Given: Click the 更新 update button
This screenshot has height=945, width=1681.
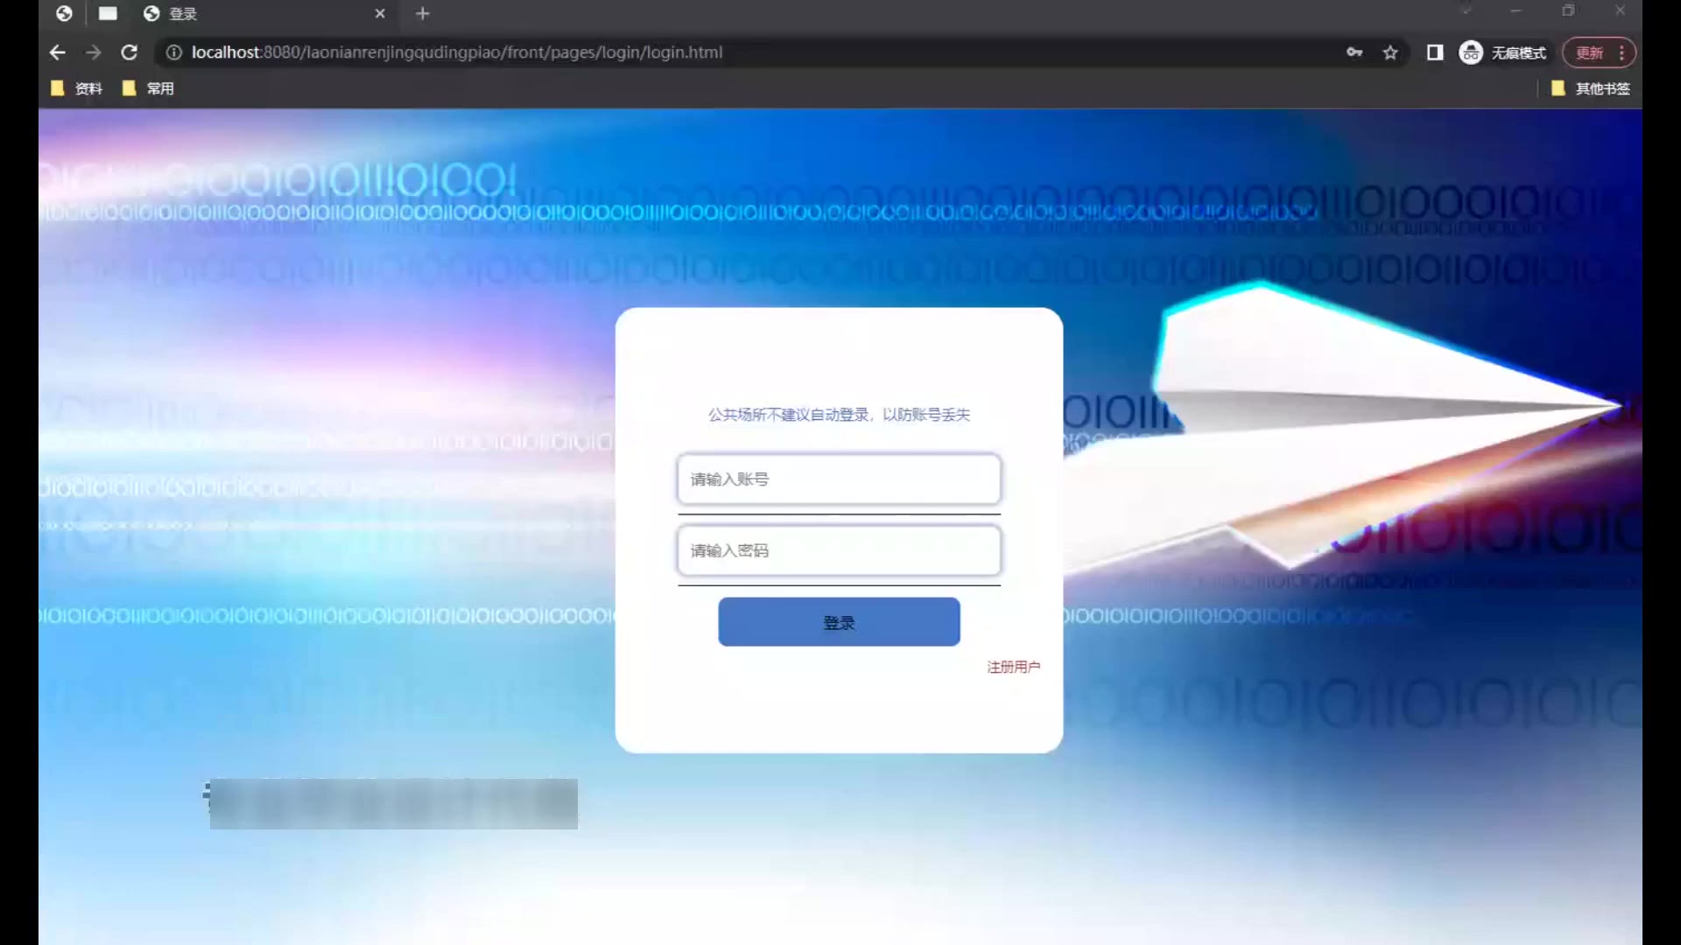Looking at the screenshot, I should point(1588,52).
